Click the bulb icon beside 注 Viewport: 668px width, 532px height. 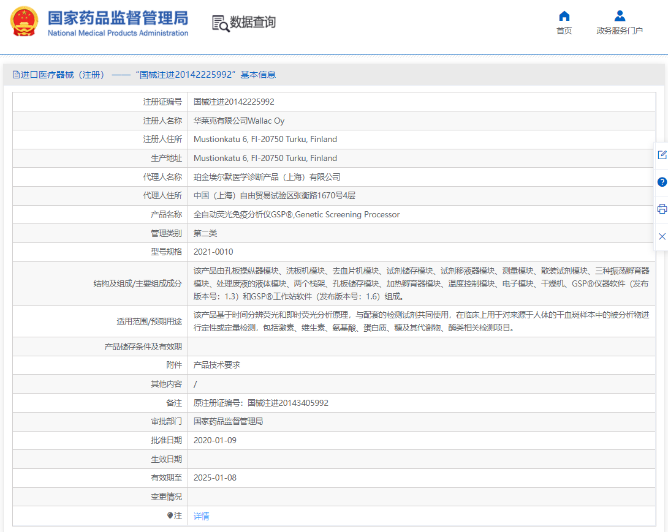pyautogui.click(x=170, y=516)
